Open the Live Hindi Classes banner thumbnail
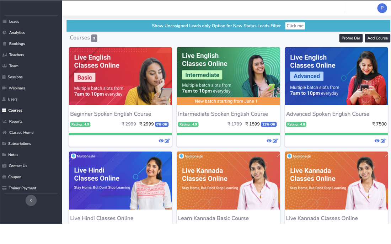391x244 pixels. [120, 180]
